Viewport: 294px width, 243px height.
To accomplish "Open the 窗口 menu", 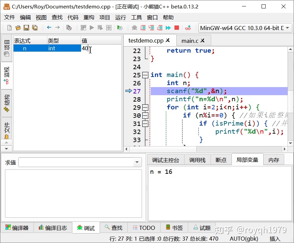I will point(152,18).
